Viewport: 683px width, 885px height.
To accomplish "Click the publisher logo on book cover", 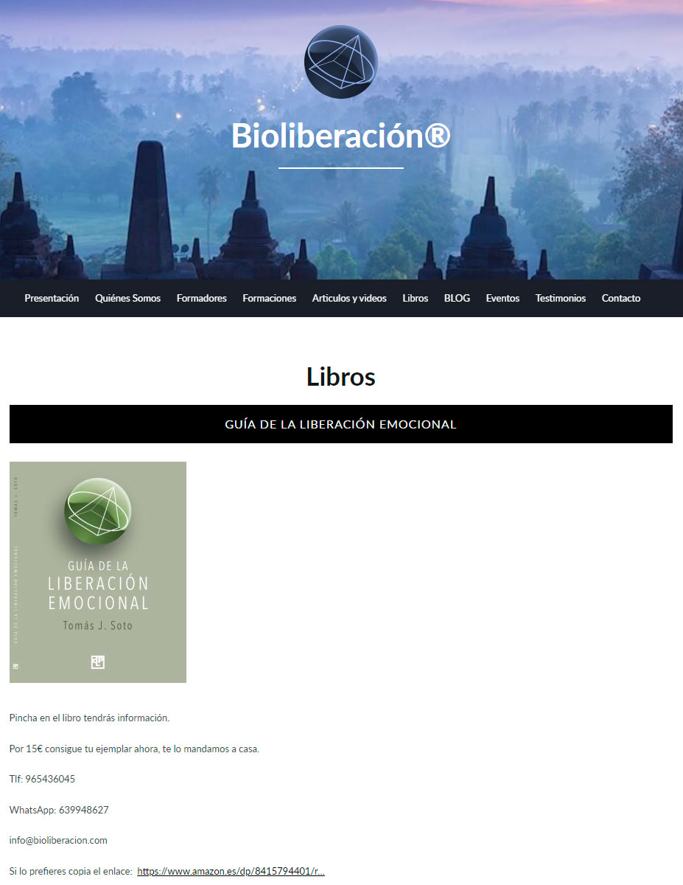I will coord(98,662).
